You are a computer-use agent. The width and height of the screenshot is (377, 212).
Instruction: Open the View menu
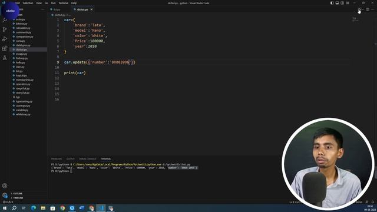coord(39,3)
